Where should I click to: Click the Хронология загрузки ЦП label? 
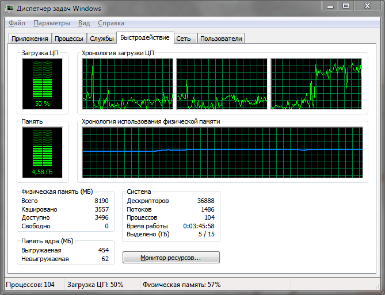point(118,53)
